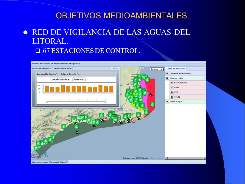The width and height of the screenshot is (245, 184).
Task: Select right handle of chart date range slider
Action: click(105, 102)
